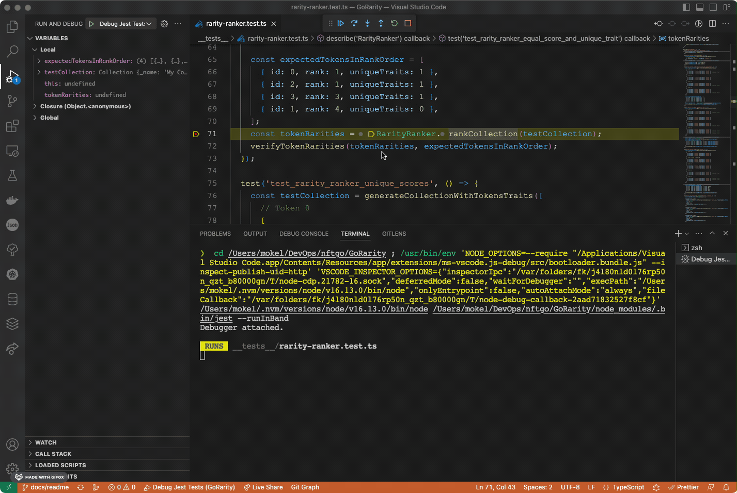Expand the testCollection variable
737x493 pixels.
[x=39, y=72]
